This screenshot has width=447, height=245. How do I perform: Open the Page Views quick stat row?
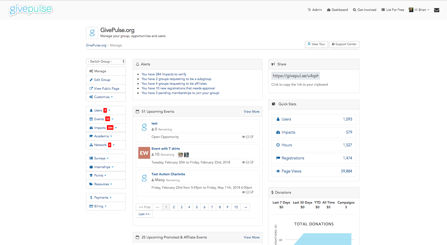coord(314,171)
